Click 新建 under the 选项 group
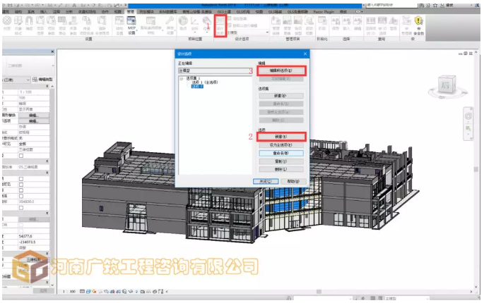The height and width of the screenshot is (303, 484). coord(281,137)
